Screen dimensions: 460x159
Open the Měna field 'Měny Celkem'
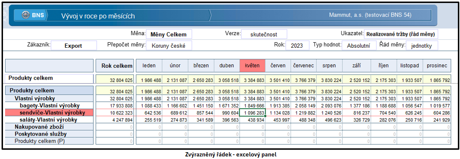tap(169, 34)
